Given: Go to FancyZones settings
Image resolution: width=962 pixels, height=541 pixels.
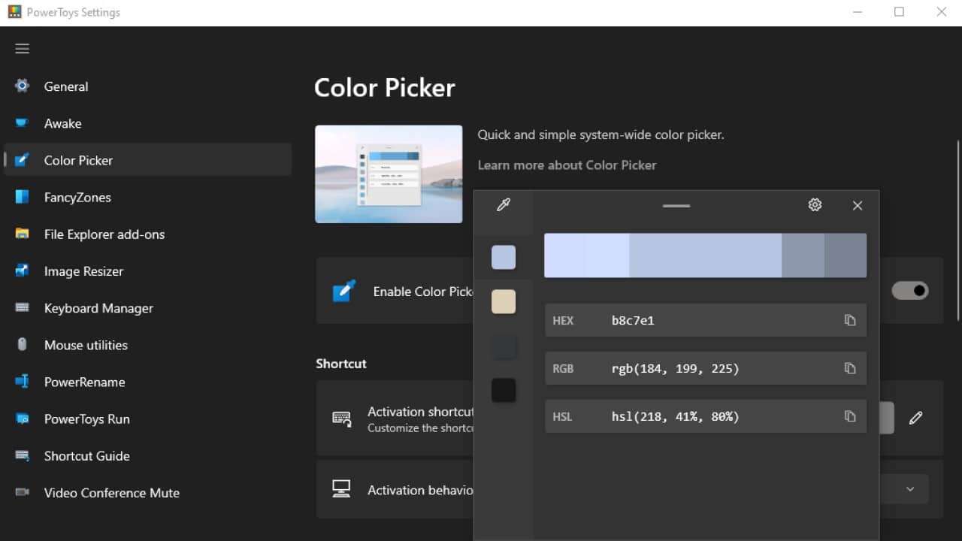Looking at the screenshot, I should tap(148, 197).
